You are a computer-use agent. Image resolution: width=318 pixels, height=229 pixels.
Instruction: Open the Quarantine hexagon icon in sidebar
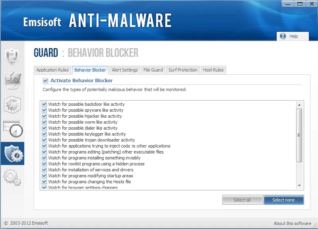[12, 105]
